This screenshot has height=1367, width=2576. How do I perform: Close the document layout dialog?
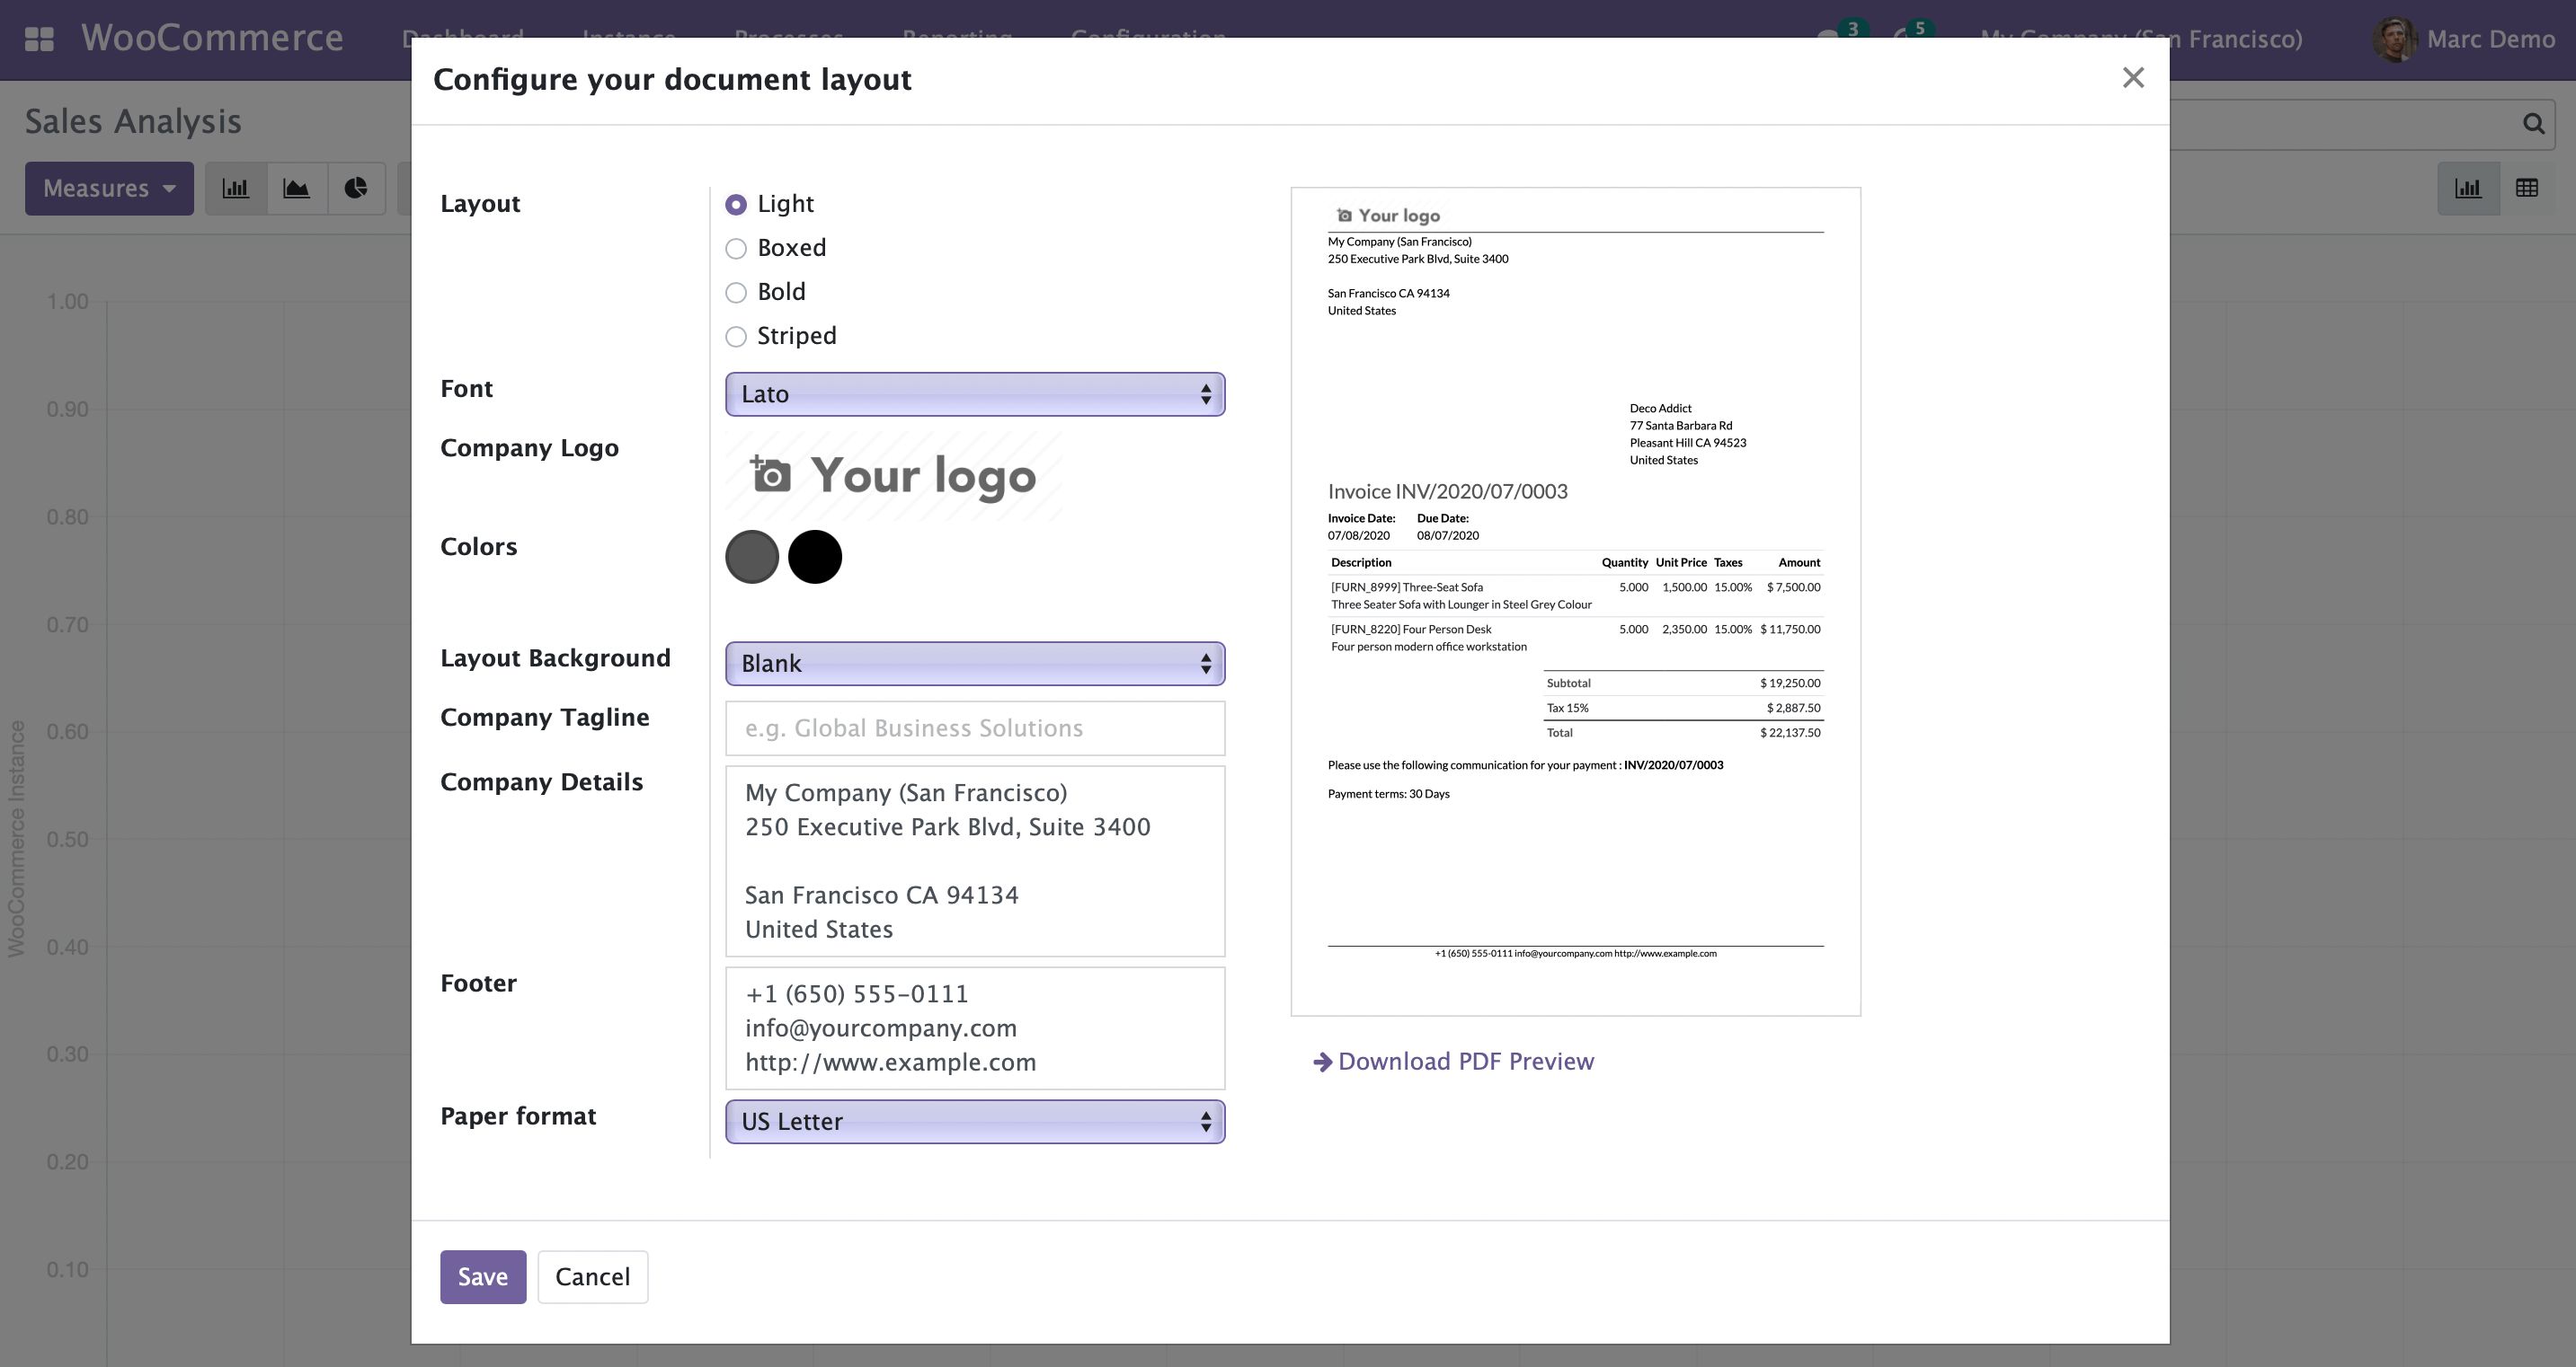coord(2132,78)
